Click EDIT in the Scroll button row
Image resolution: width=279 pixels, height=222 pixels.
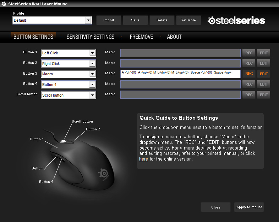[264, 95]
